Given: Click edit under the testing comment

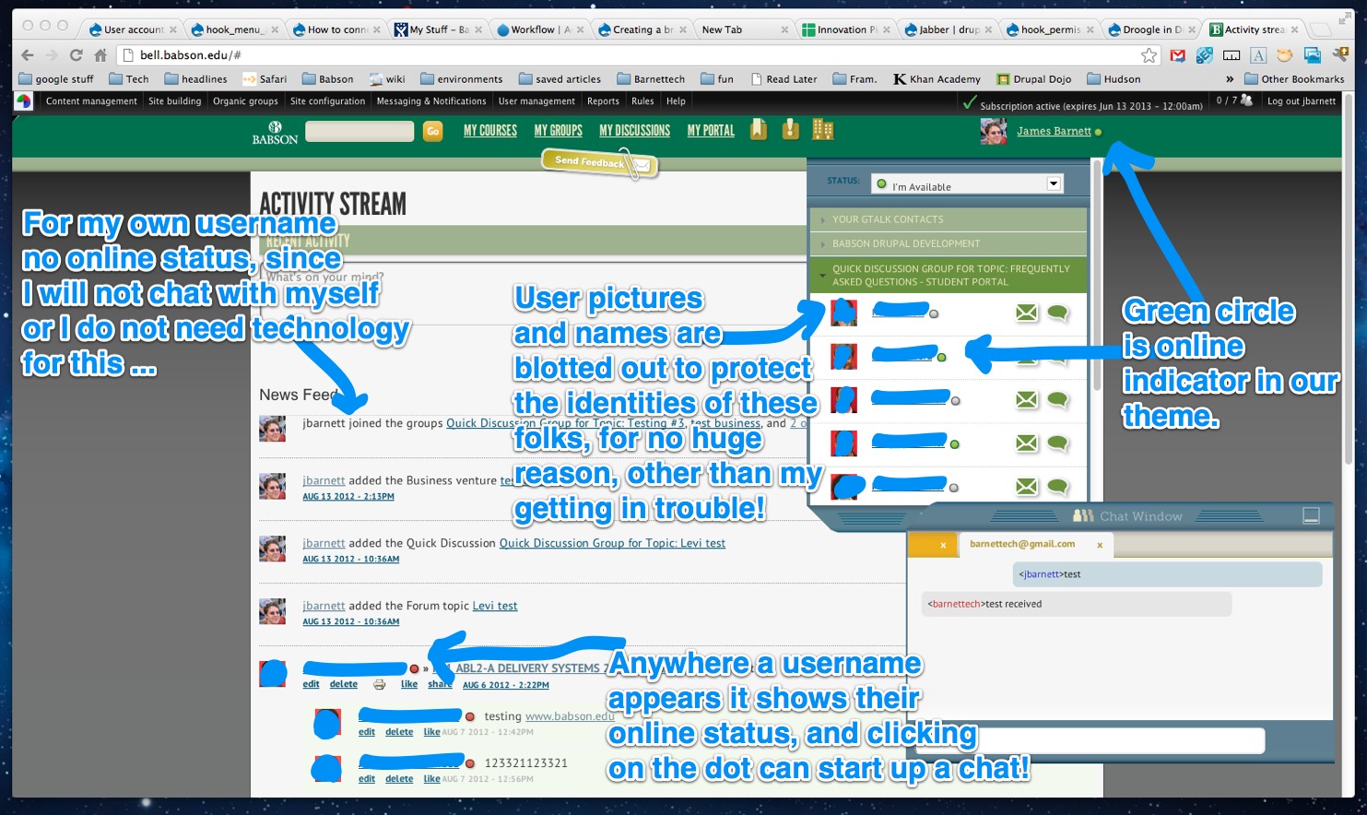Looking at the screenshot, I should pyautogui.click(x=366, y=732).
